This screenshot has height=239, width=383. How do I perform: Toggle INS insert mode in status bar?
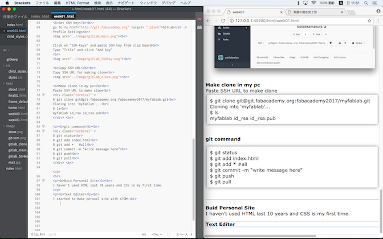pyautogui.click(x=144, y=234)
